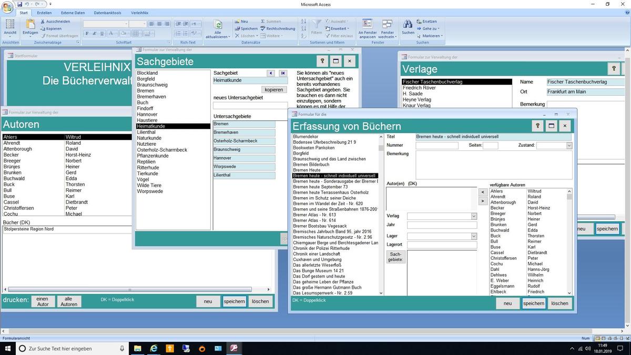Click the Nummer input field

click(x=437, y=146)
